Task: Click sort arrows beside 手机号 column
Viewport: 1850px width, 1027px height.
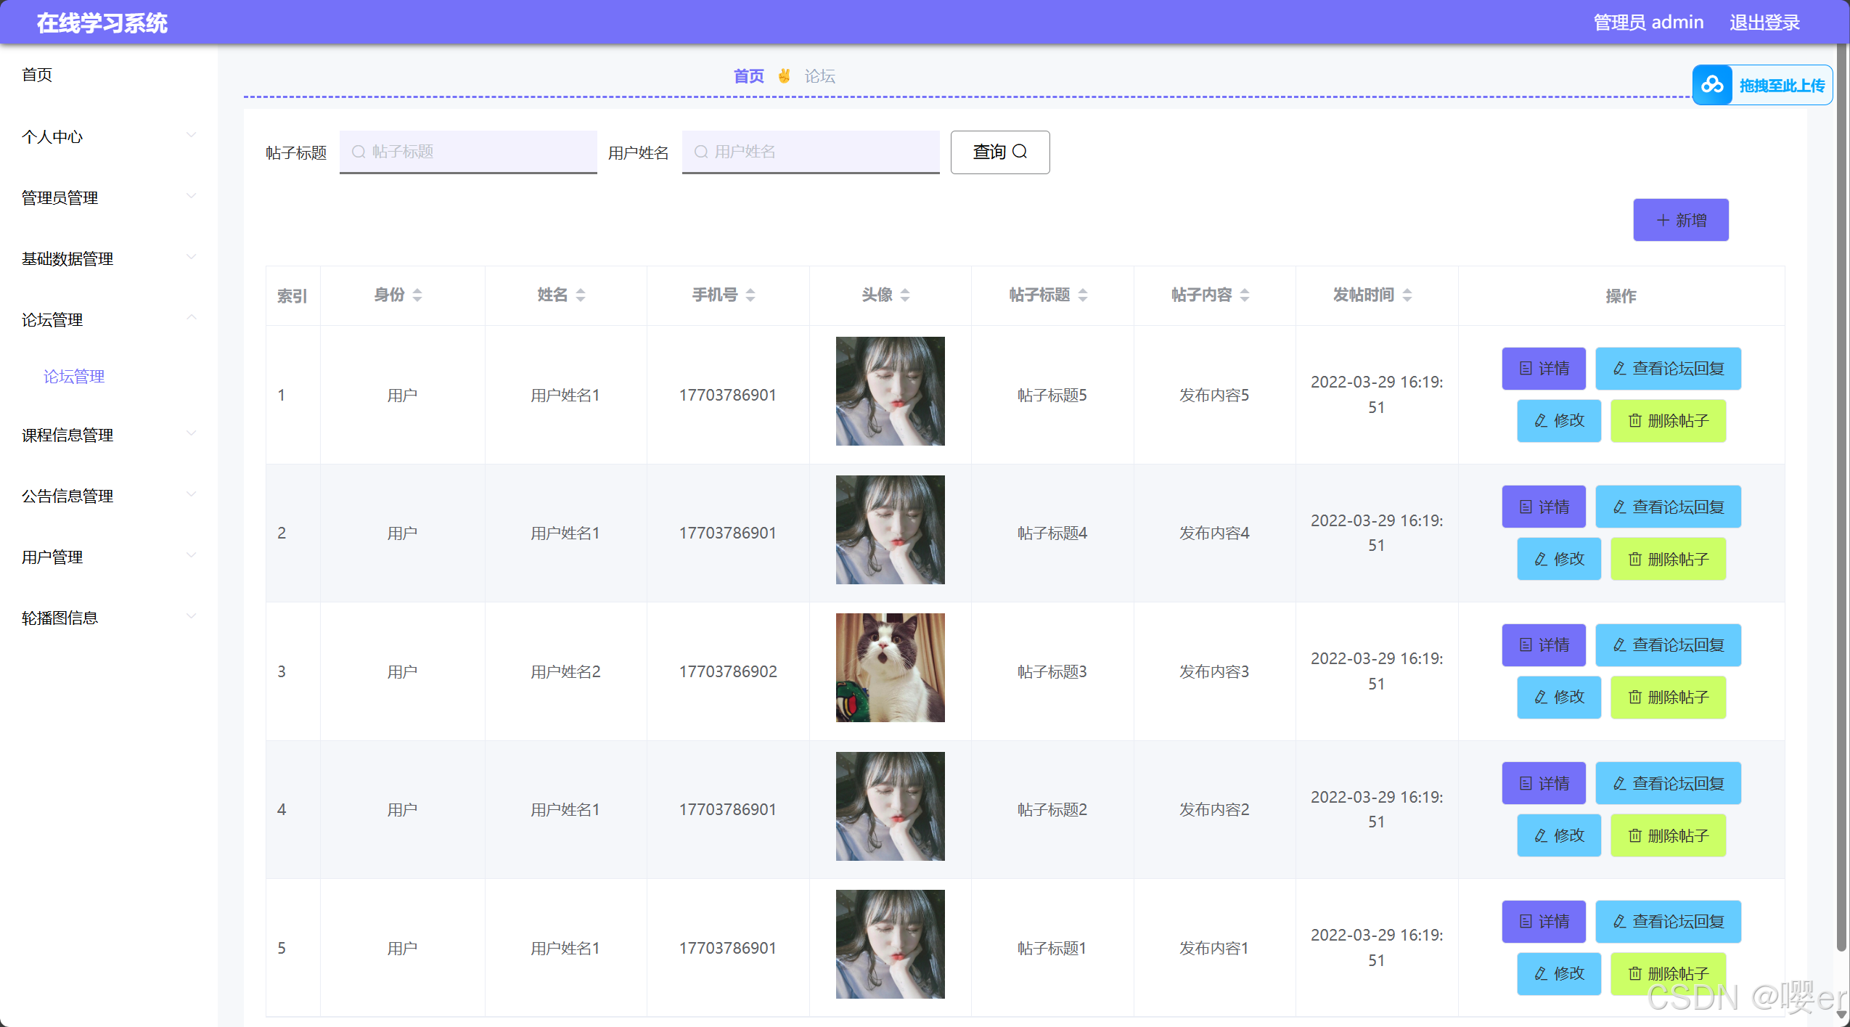Action: pos(750,295)
